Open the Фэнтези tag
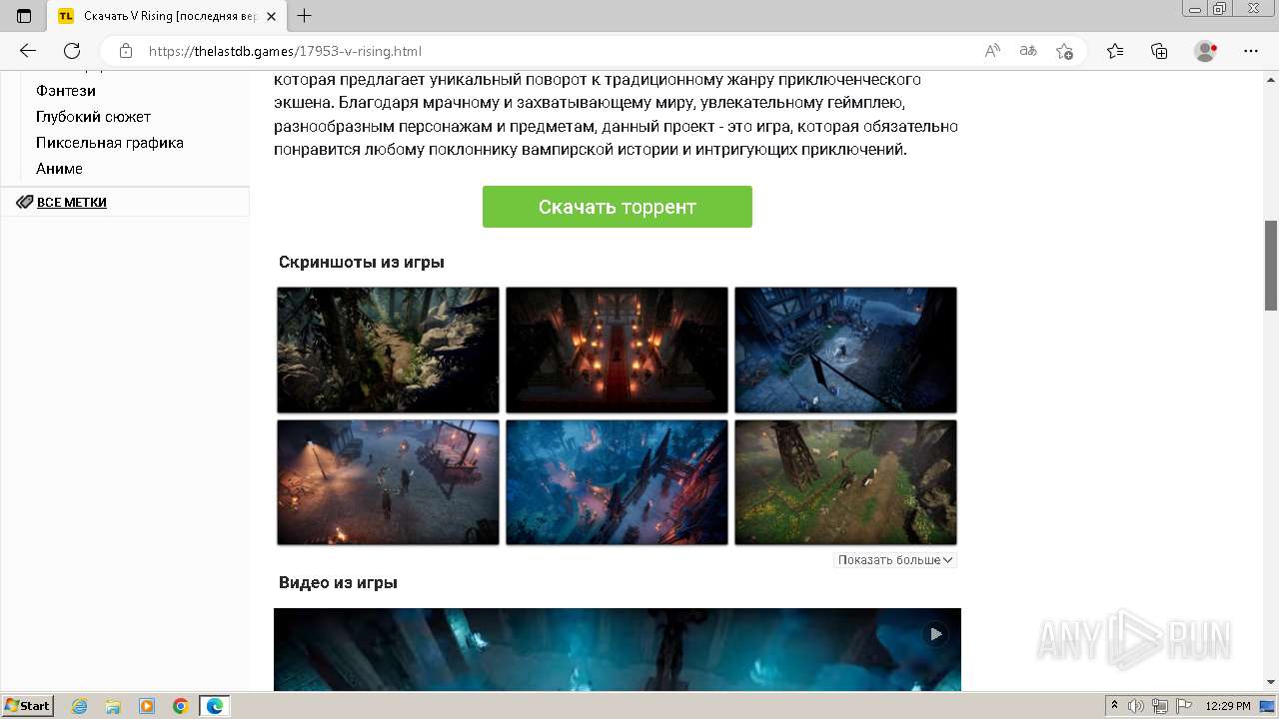 [x=66, y=91]
